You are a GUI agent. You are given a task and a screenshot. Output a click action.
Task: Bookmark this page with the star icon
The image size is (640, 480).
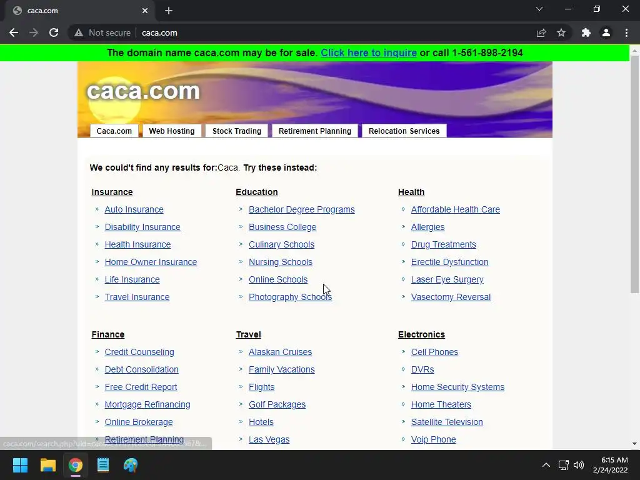point(561,32)
